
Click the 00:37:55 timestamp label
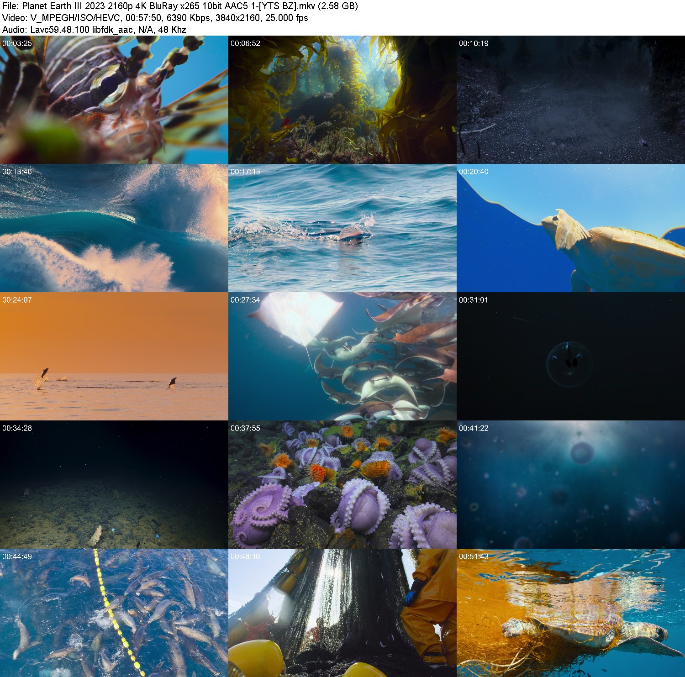pyautogui.click(x=245, y=428)
